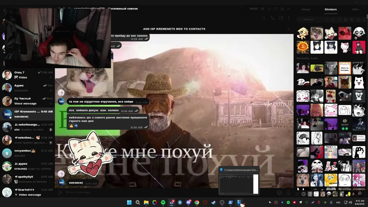This screenshot has height=207, width=368.
Task: Open the дурка group chat
Action: point(27,166)
